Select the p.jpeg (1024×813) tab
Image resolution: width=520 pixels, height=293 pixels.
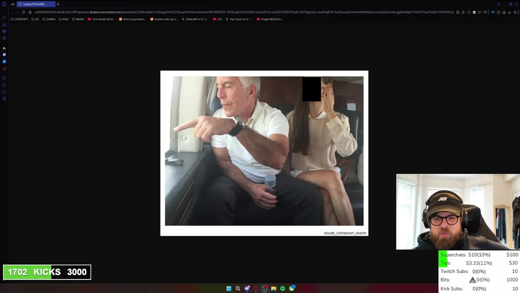(36, 4)
